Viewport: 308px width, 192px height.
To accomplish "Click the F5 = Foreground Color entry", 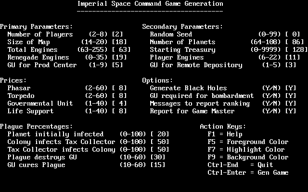I will point(248,142).
